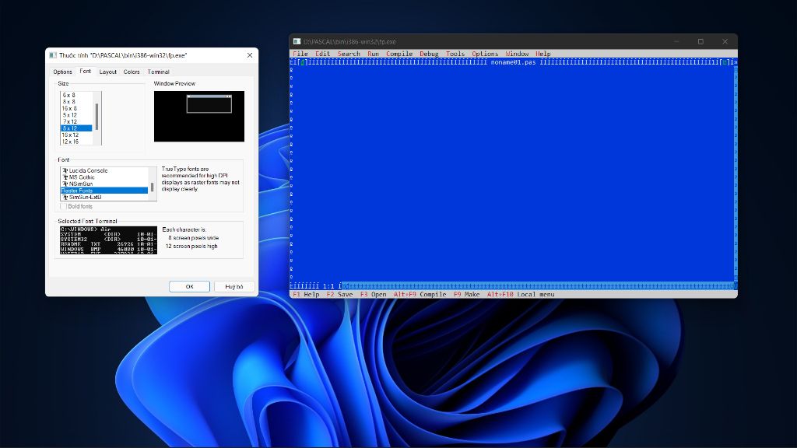Click Alt+F9 Compile in the status bar
This screenshot has height=448, width=797.
pyautogui.click(x=420, y=295)
